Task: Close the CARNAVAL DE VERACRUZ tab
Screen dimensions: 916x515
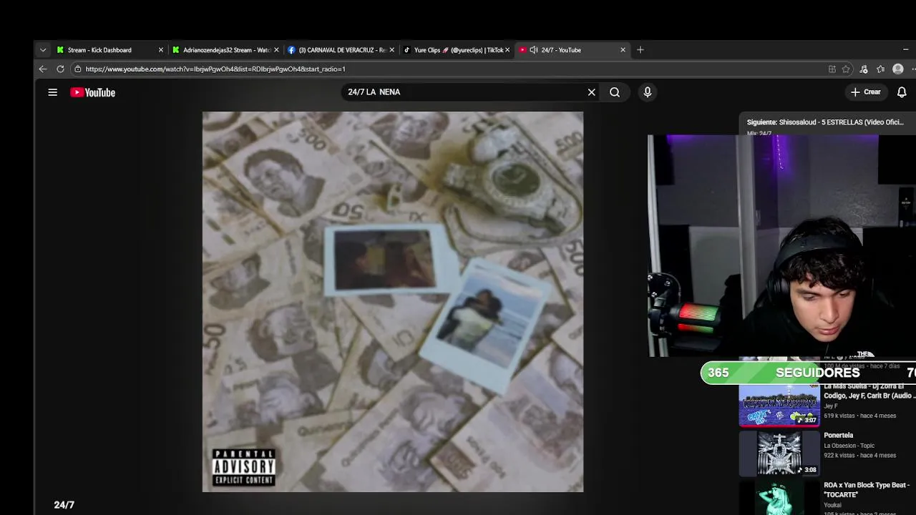Action: [x=391, y=50]
